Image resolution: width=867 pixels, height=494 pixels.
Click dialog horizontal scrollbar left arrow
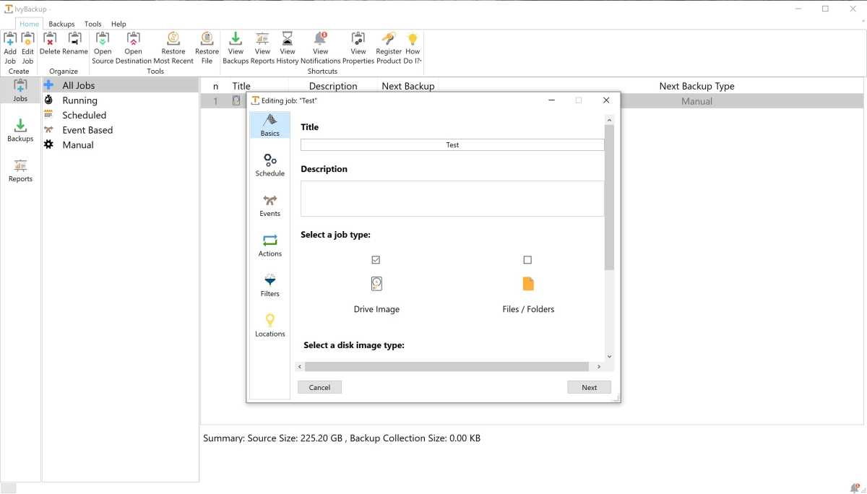(300, 367)
